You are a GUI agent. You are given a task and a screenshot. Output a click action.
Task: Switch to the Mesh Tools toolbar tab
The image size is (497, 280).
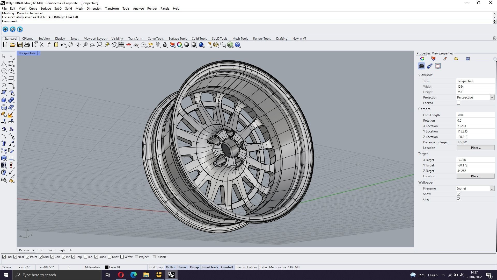(x=240, y=39)
